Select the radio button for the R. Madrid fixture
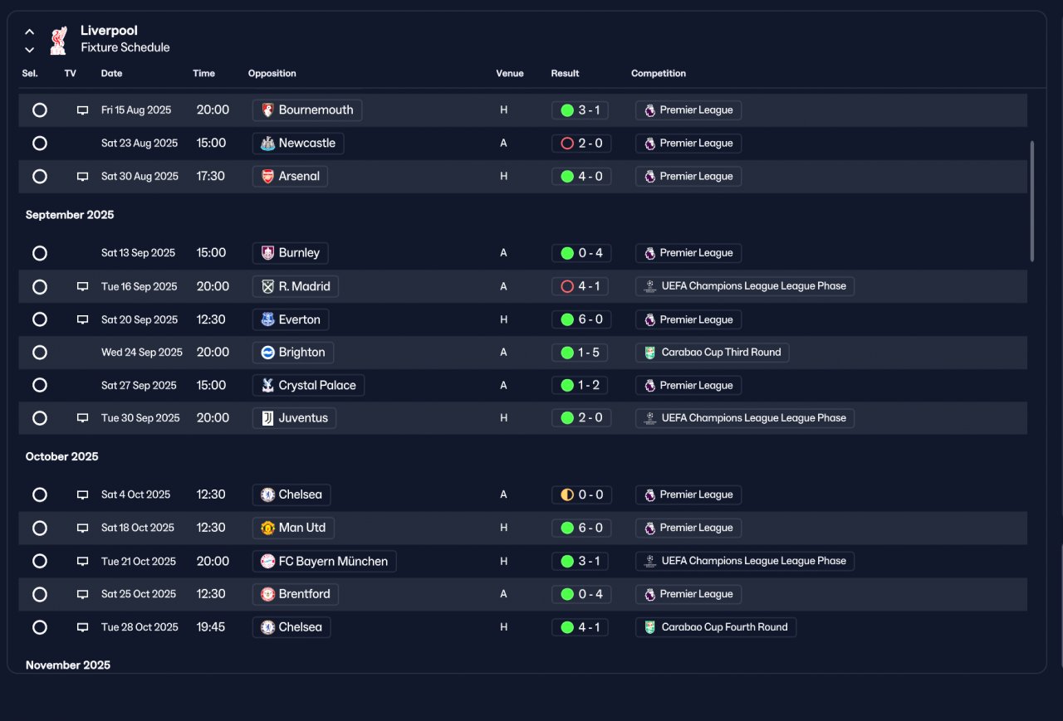This screenshot has height=721, width=1063. (x=39, y=286)
